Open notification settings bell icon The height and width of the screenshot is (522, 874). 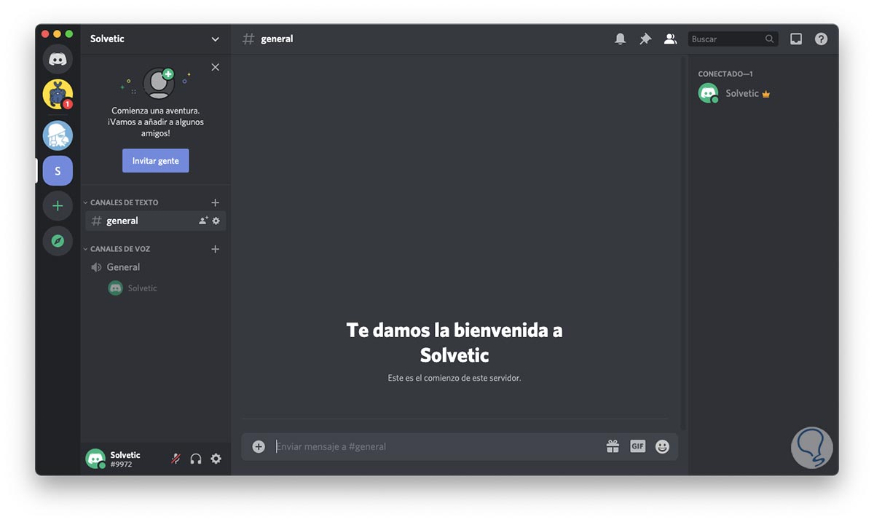coord(620,39)
